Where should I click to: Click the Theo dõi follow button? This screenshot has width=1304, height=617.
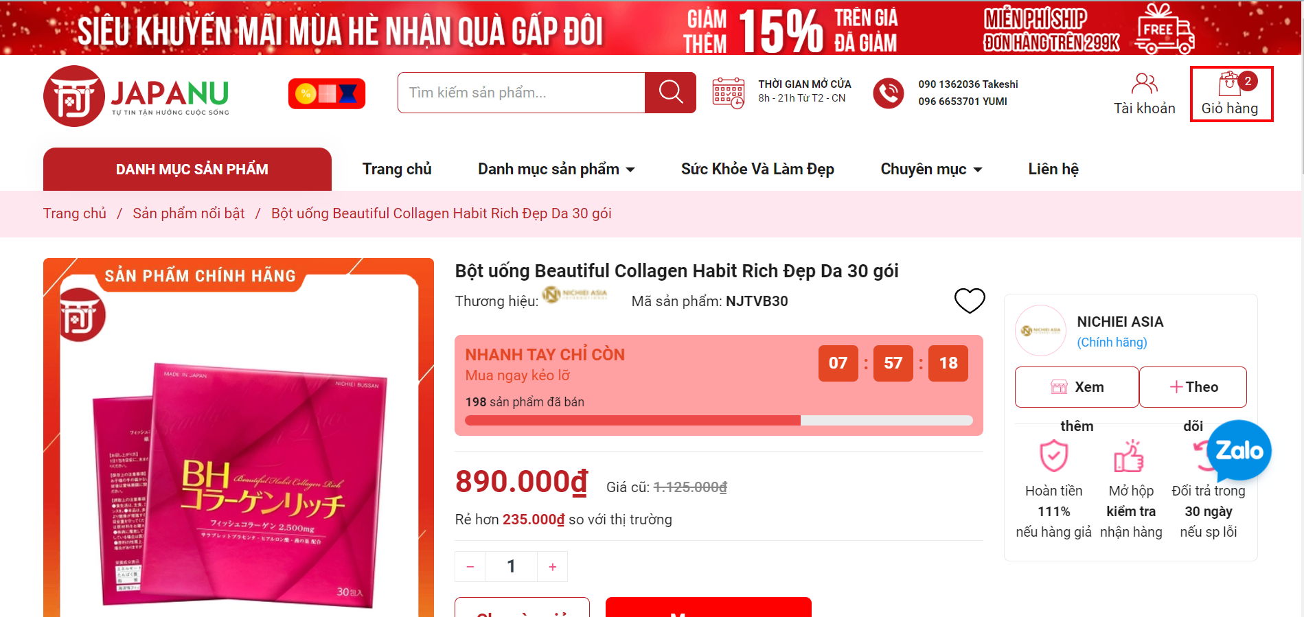pos(1193,387)
